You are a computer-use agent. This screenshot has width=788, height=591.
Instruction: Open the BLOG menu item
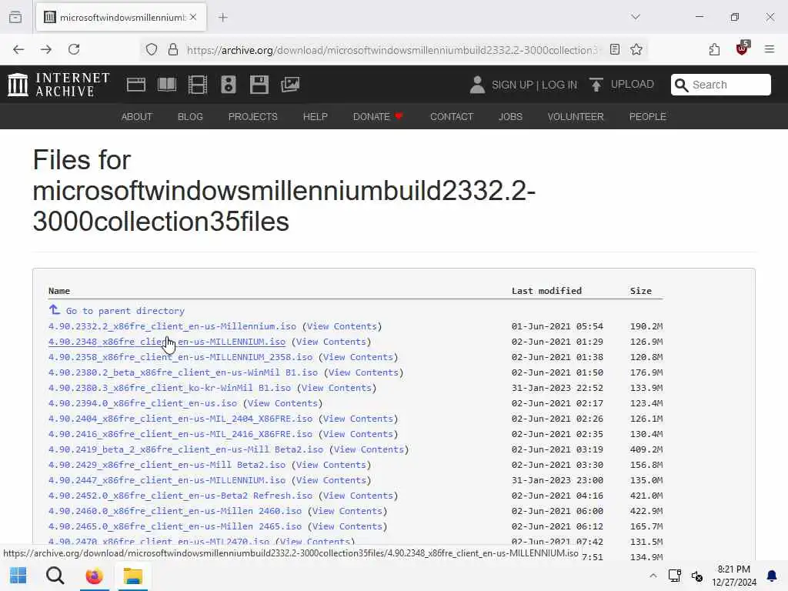point(190,117)
